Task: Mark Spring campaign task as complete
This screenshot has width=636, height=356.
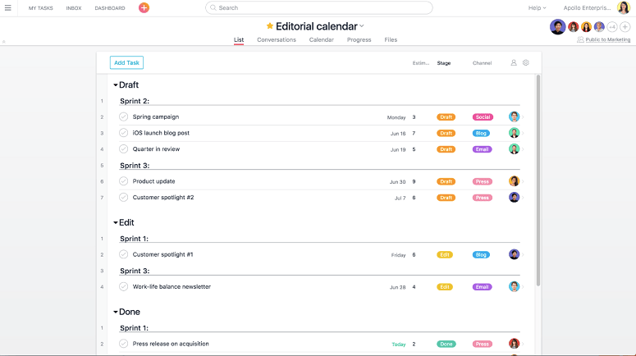Action: pos(124,117)
